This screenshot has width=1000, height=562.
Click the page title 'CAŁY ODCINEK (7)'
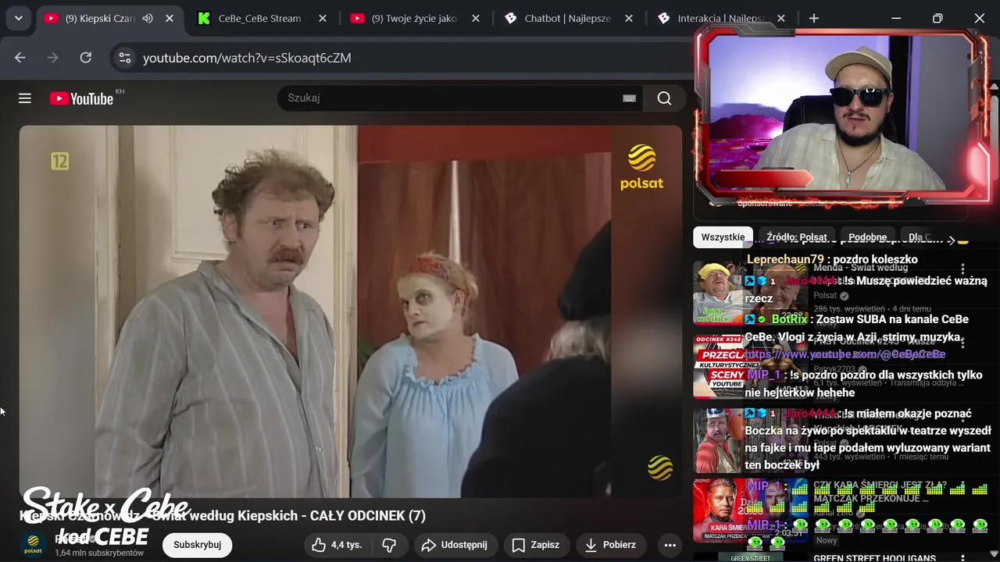tap(368, 516)
